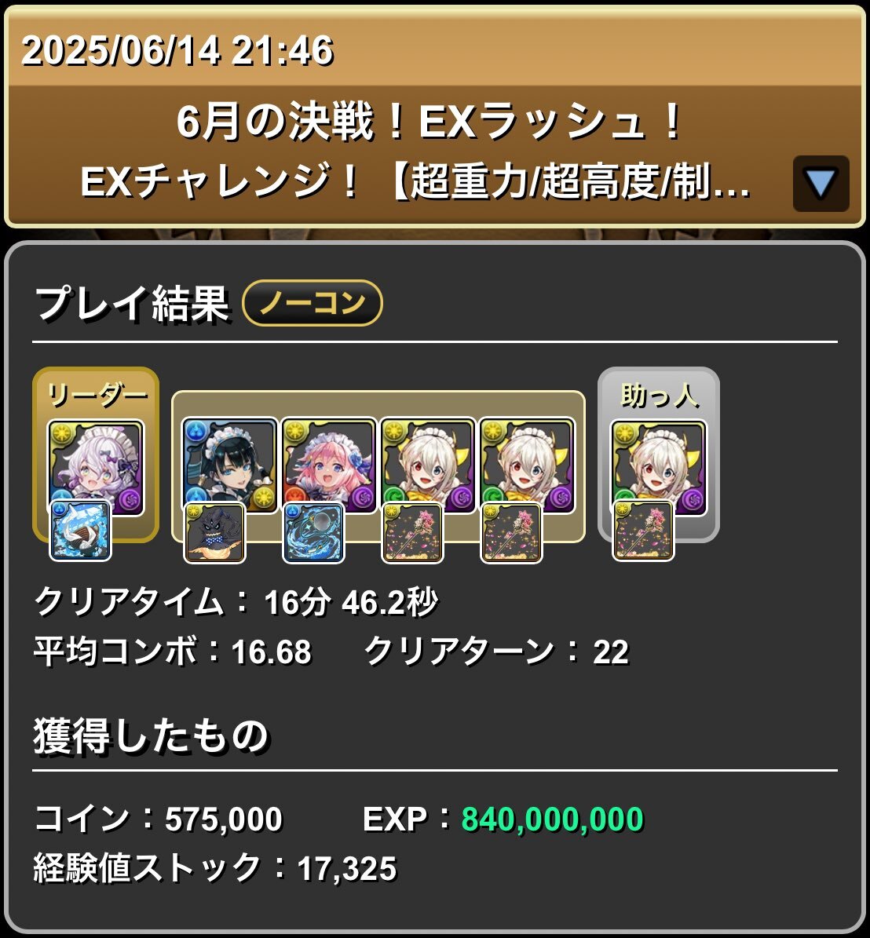Image resolution: width=870 pixels, height=938 pixels.
Task: Tap the 2025/06/14 21:46 date header
Action: (177, 50)
